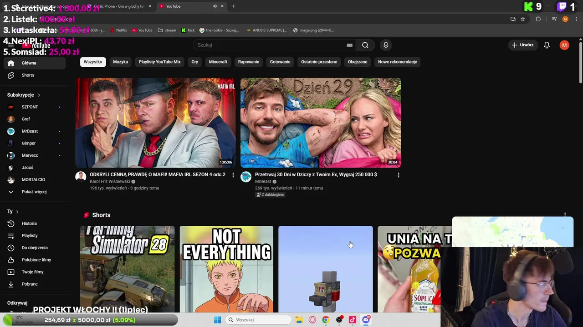This screenshot has width=583, height=327.
Task: Open Mafia IRL video thumbnail
Action: [155, 123]
